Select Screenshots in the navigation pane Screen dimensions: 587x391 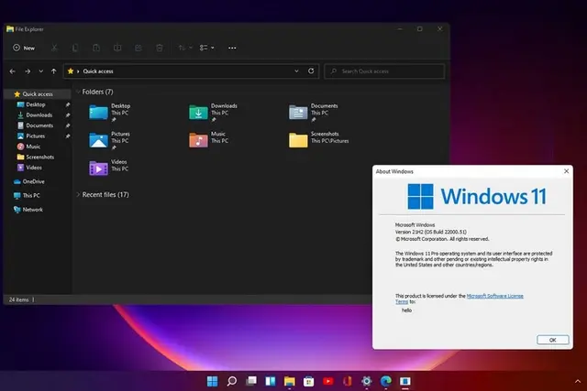point(38,157)
